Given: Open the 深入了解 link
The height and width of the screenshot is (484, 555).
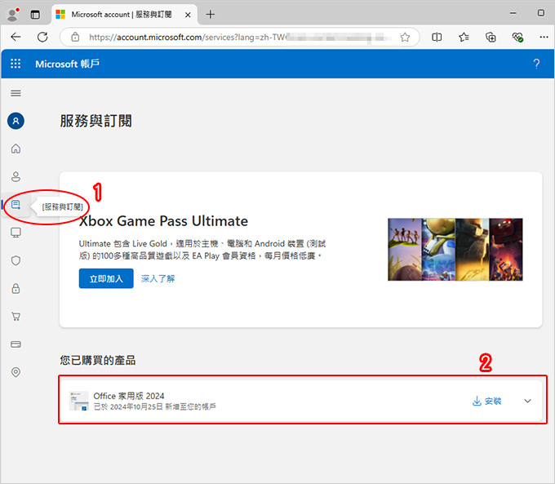Looking at the screenshot, I should 158,278.
